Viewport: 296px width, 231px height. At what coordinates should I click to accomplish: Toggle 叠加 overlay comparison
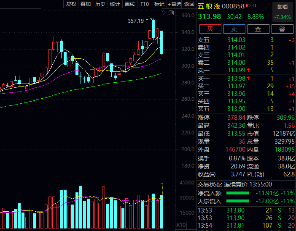point(86,4)
